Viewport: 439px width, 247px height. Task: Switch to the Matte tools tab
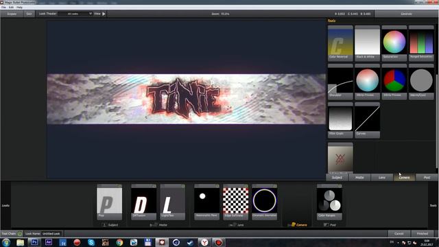[x=359, y=178]
